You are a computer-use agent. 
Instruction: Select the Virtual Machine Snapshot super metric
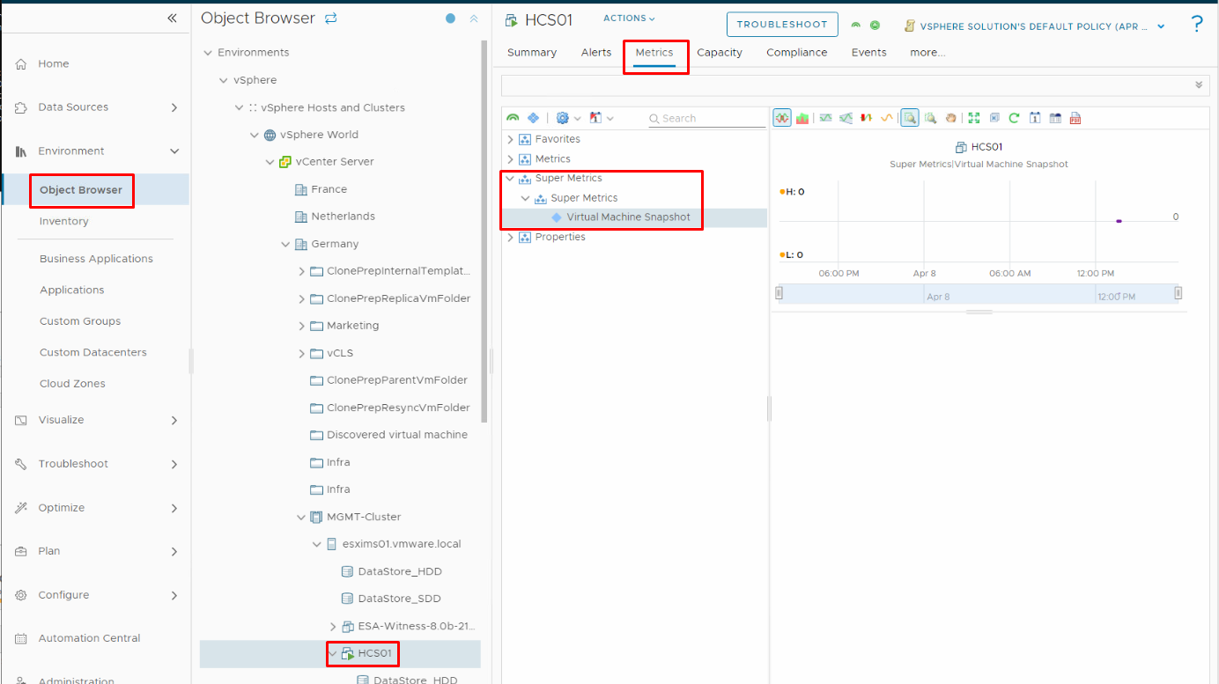628,217
